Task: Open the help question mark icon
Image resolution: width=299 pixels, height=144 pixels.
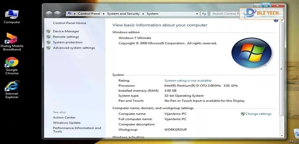Action: (x=276, y=21)
